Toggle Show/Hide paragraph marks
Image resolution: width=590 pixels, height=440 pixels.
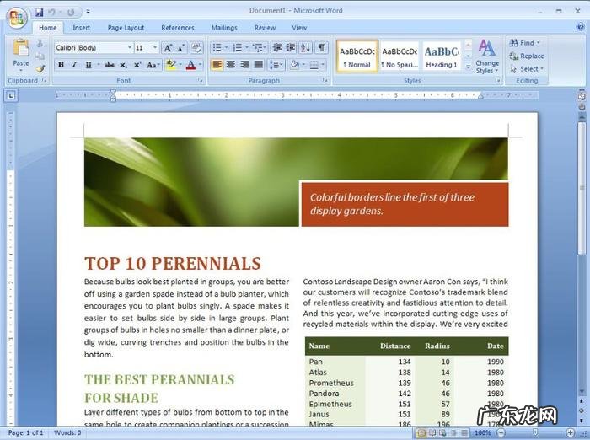tap(322, 48)
